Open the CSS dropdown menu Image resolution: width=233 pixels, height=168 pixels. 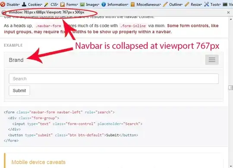click(x=54, y=5)
